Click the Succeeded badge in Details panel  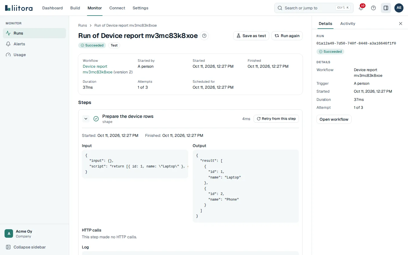click(330, 52)
